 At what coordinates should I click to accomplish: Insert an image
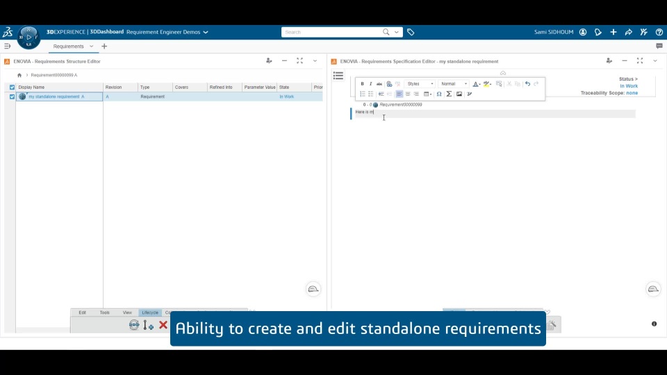coord(459,94)
